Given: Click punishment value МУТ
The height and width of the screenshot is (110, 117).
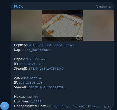Looking at the screenshot, I should tap(36, 97).
